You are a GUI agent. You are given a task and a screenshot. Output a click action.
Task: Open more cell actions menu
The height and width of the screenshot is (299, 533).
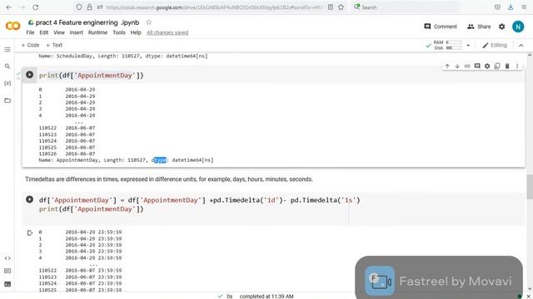tap(517, 66)
